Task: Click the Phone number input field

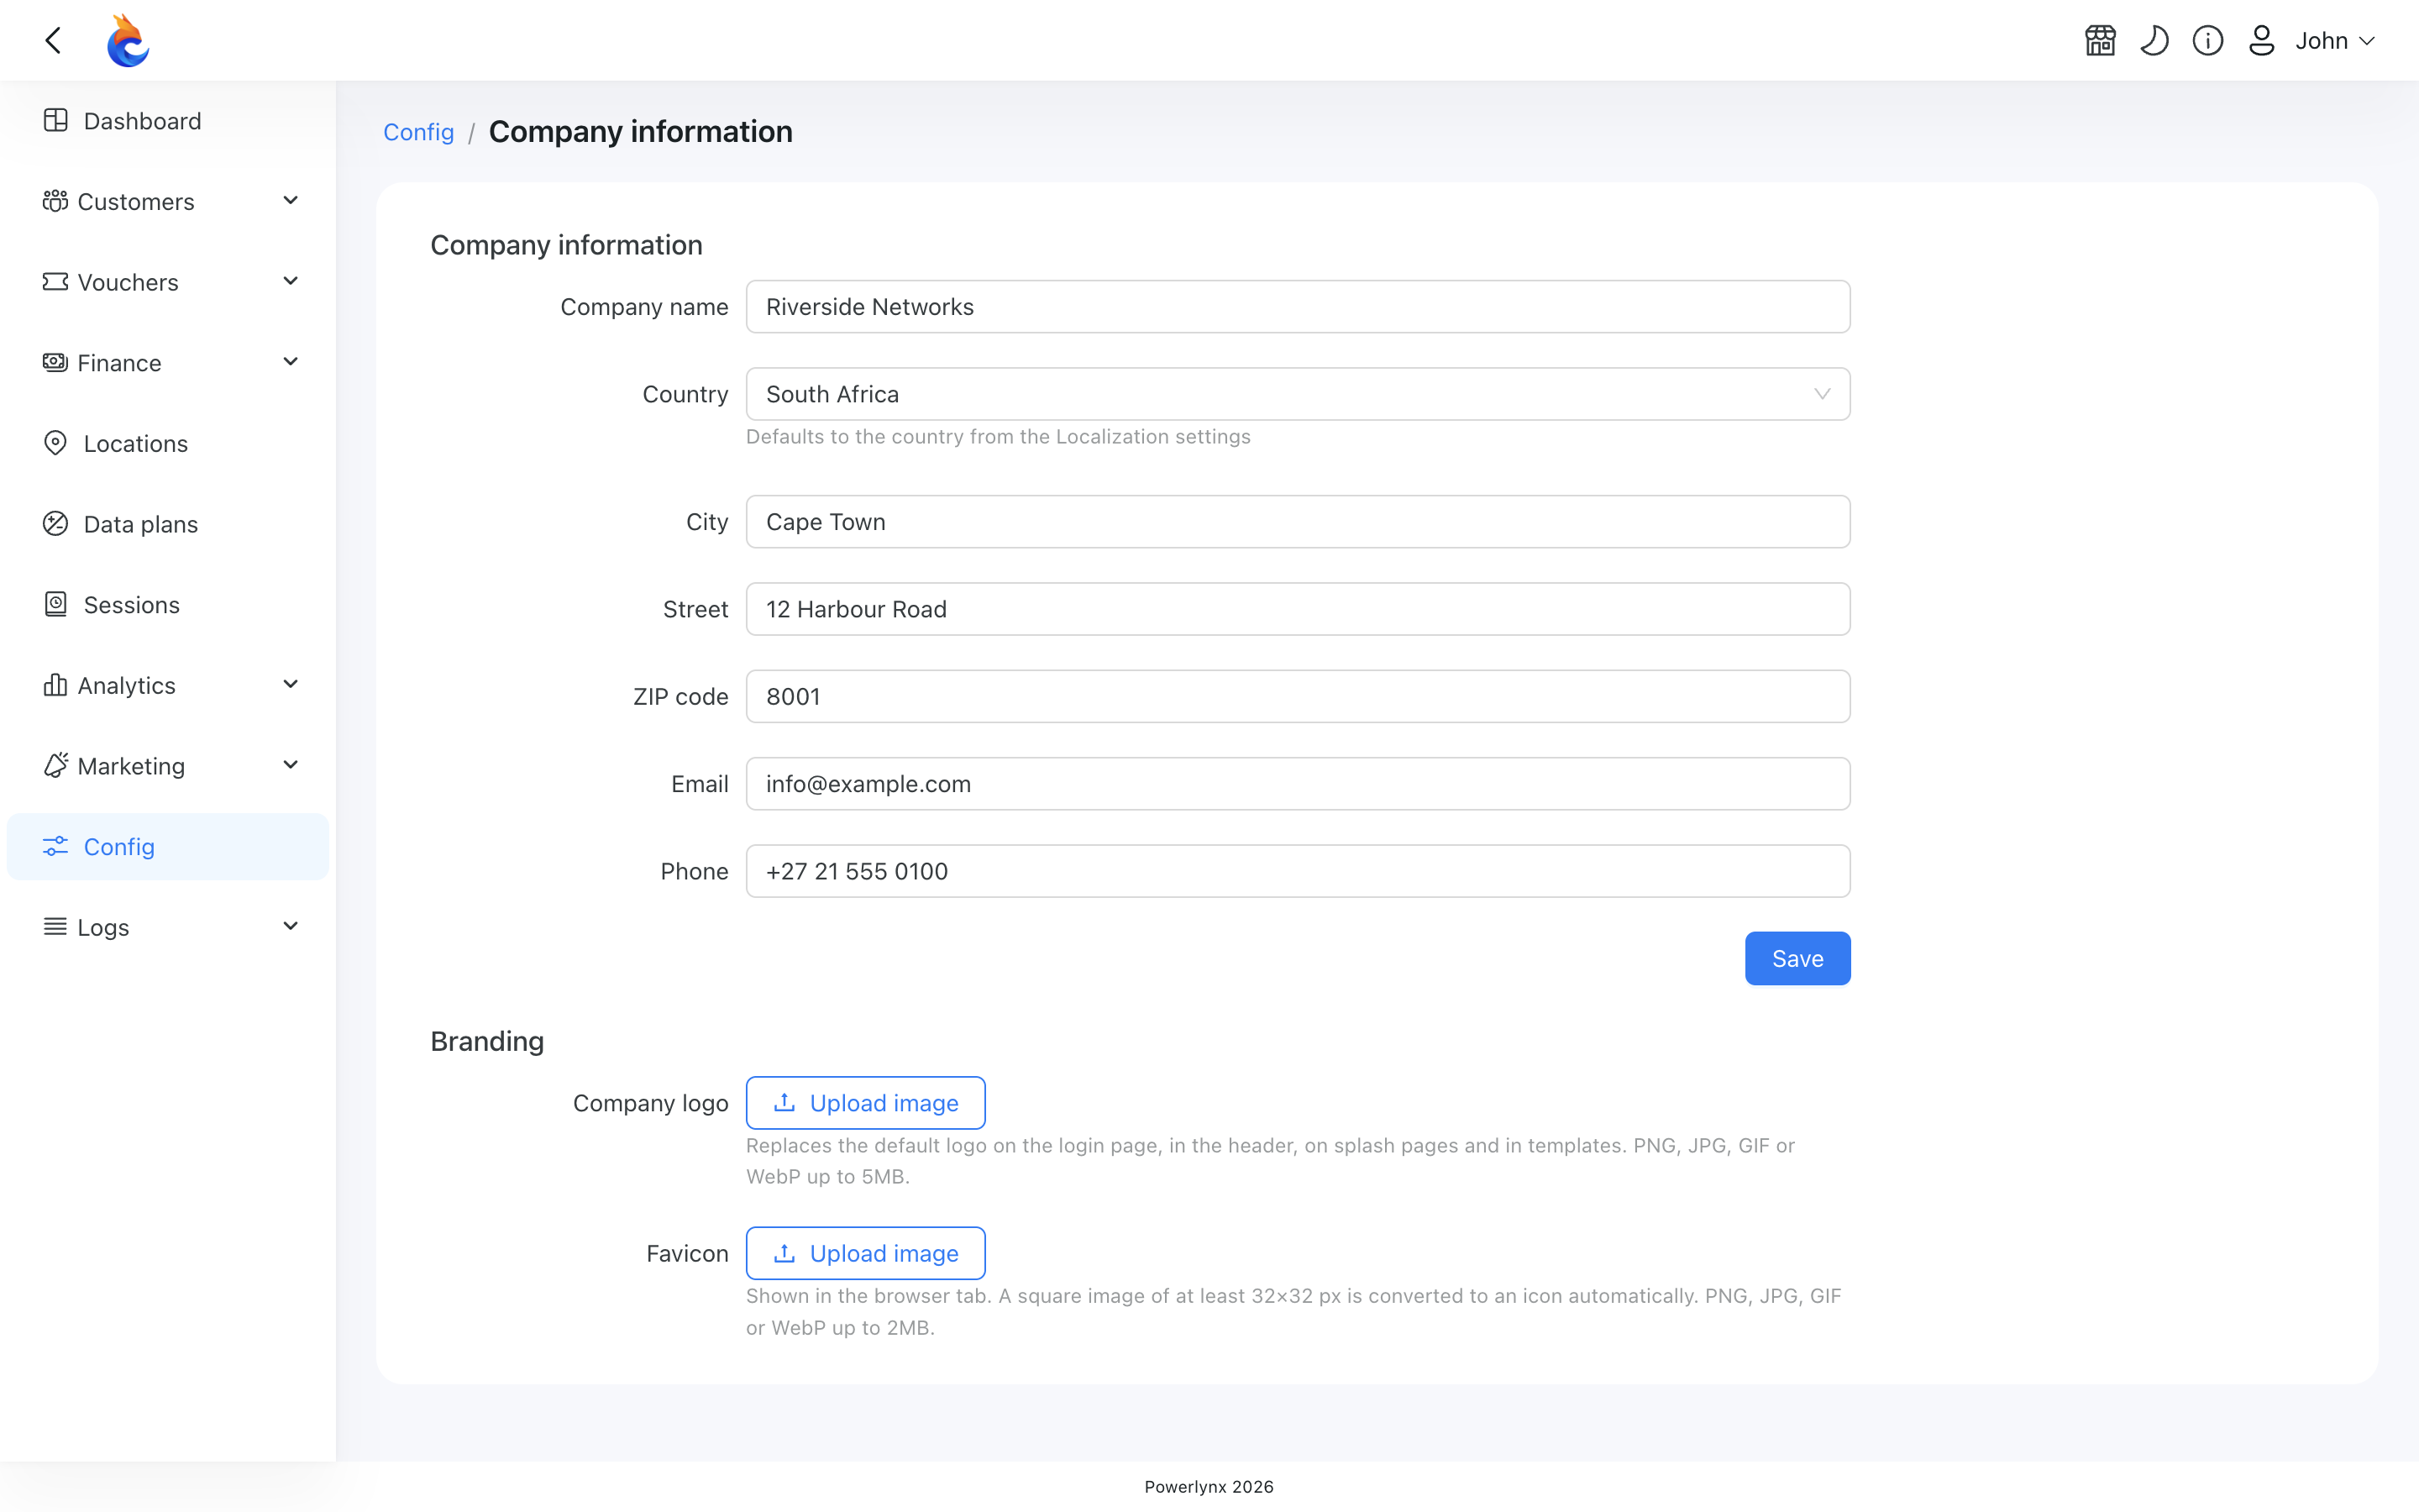Action: tap(1298, 871)
